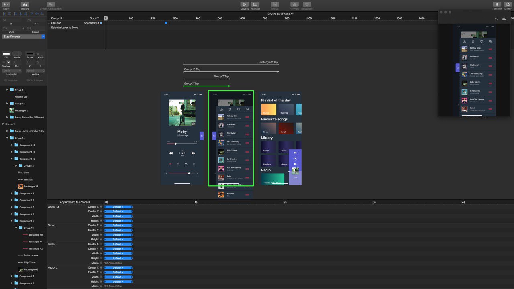Select the Playlist of the day artboard
The image size is (514, 289).
280,138
